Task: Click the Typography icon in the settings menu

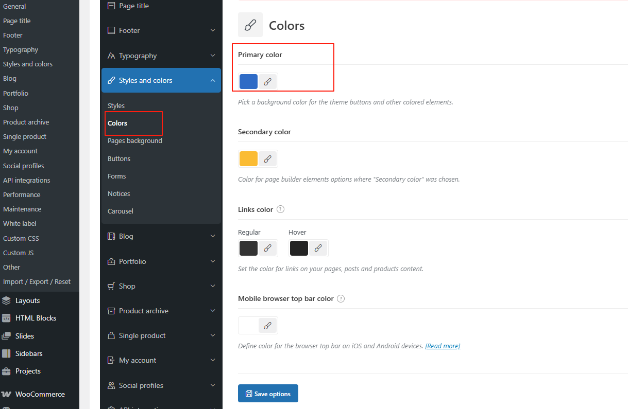Action: click(111, 55)
